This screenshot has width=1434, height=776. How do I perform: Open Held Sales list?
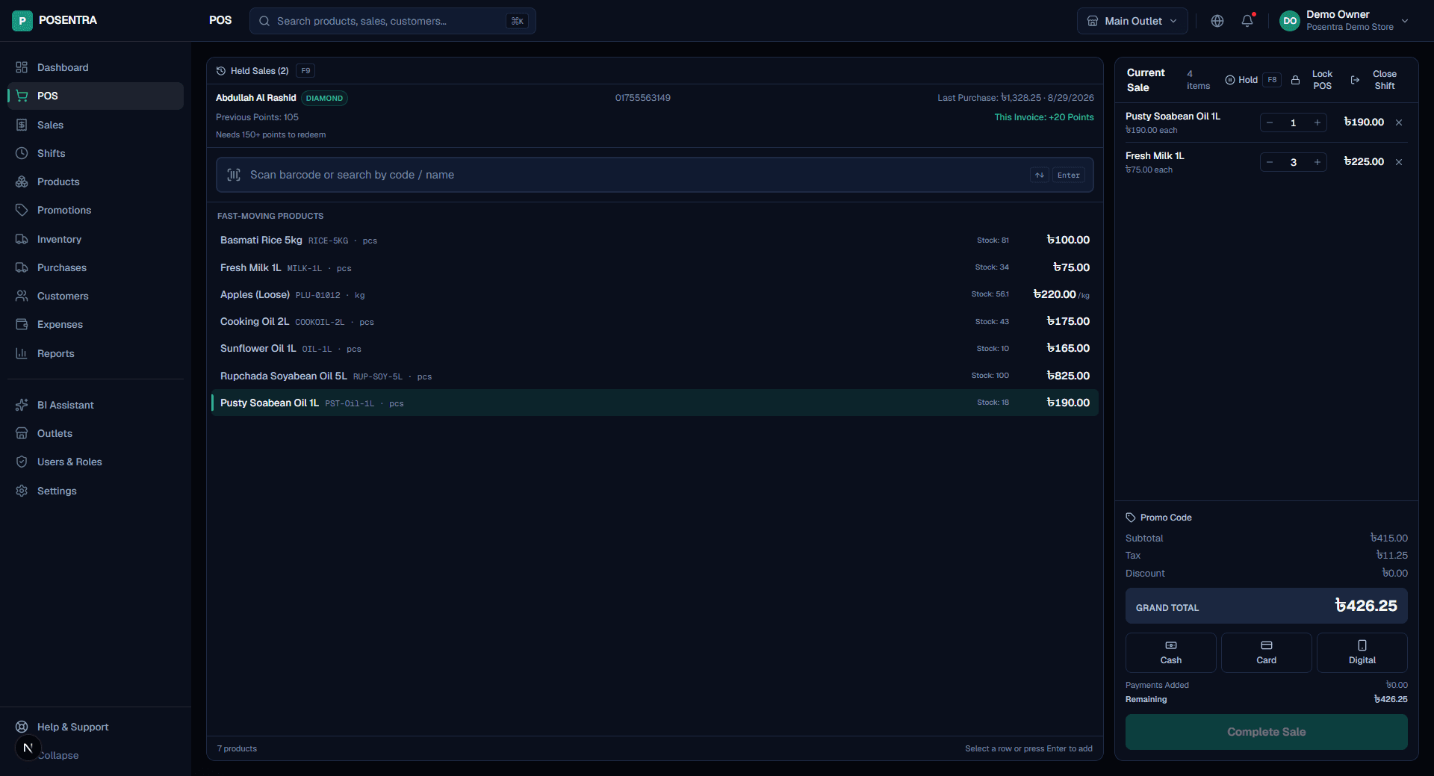pyautogui.click(x=265, y=71)
